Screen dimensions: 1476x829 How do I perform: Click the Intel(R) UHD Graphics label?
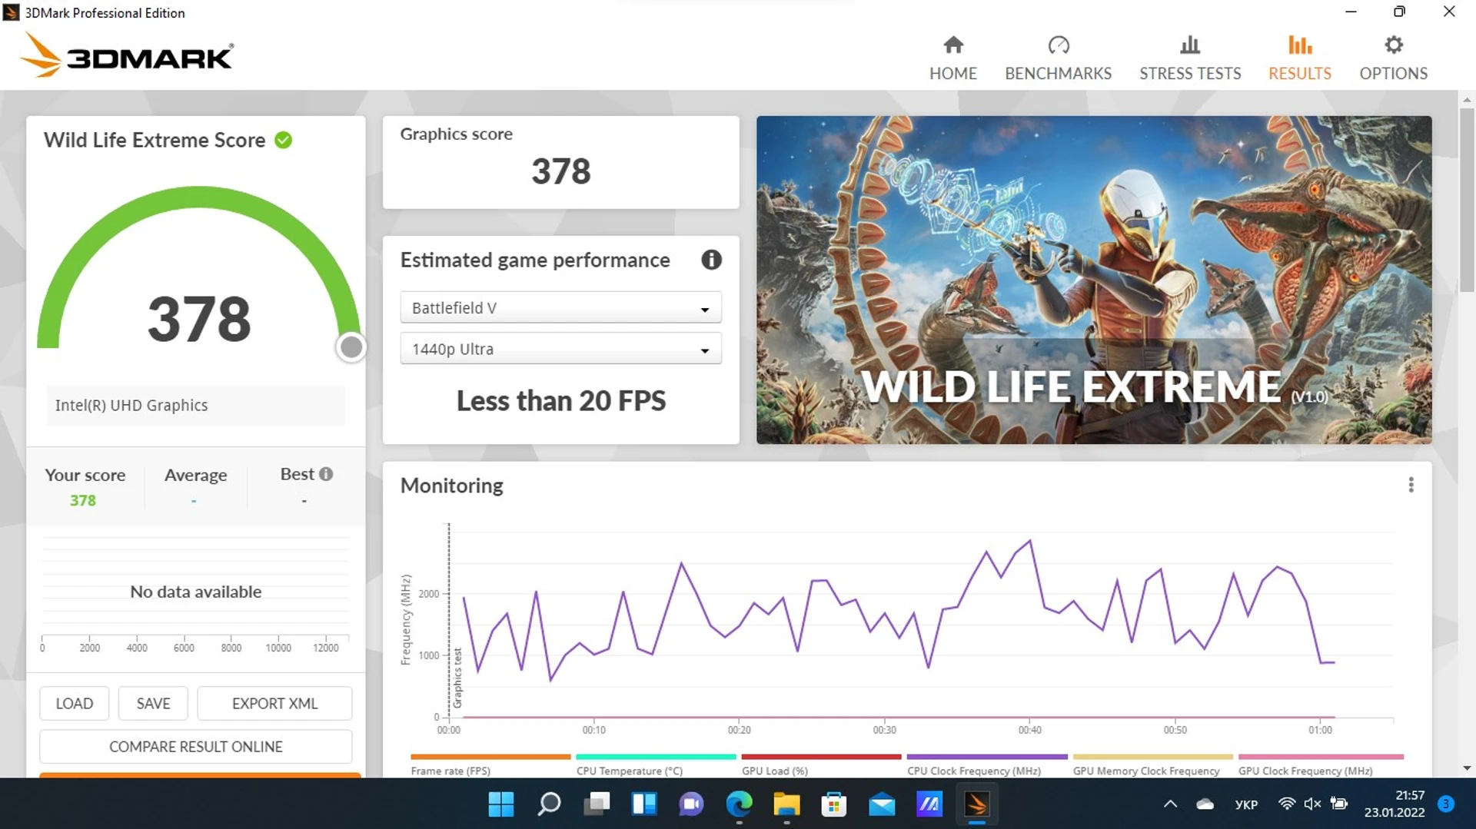pyautogui.click(x=131, y=405)
